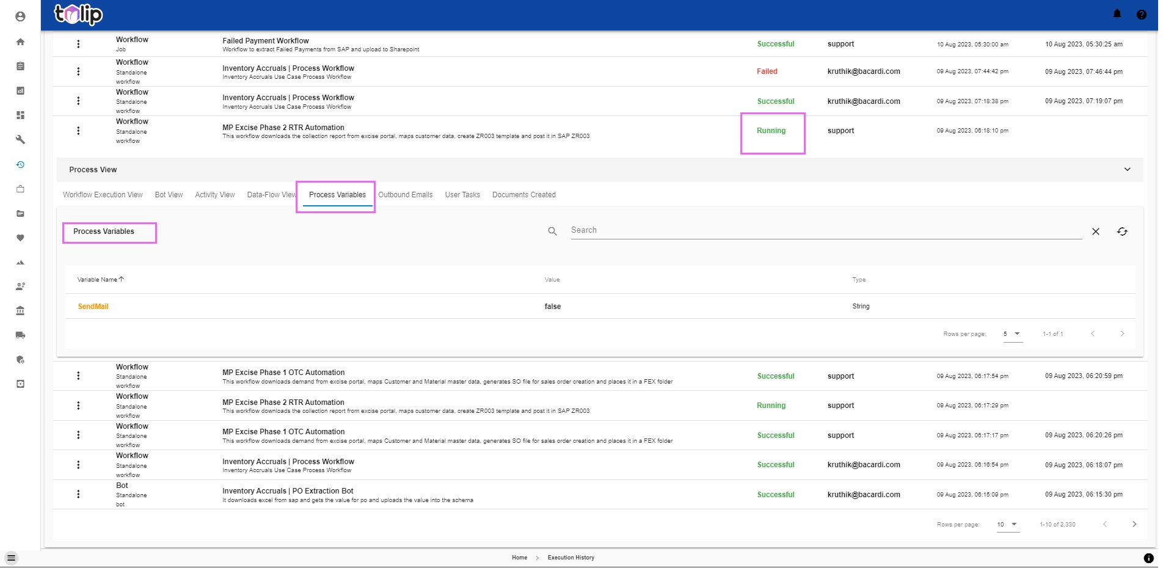Toggle the hamburger menu at bottom left
Screen dimensions: 1163x568
click(11, 558)
